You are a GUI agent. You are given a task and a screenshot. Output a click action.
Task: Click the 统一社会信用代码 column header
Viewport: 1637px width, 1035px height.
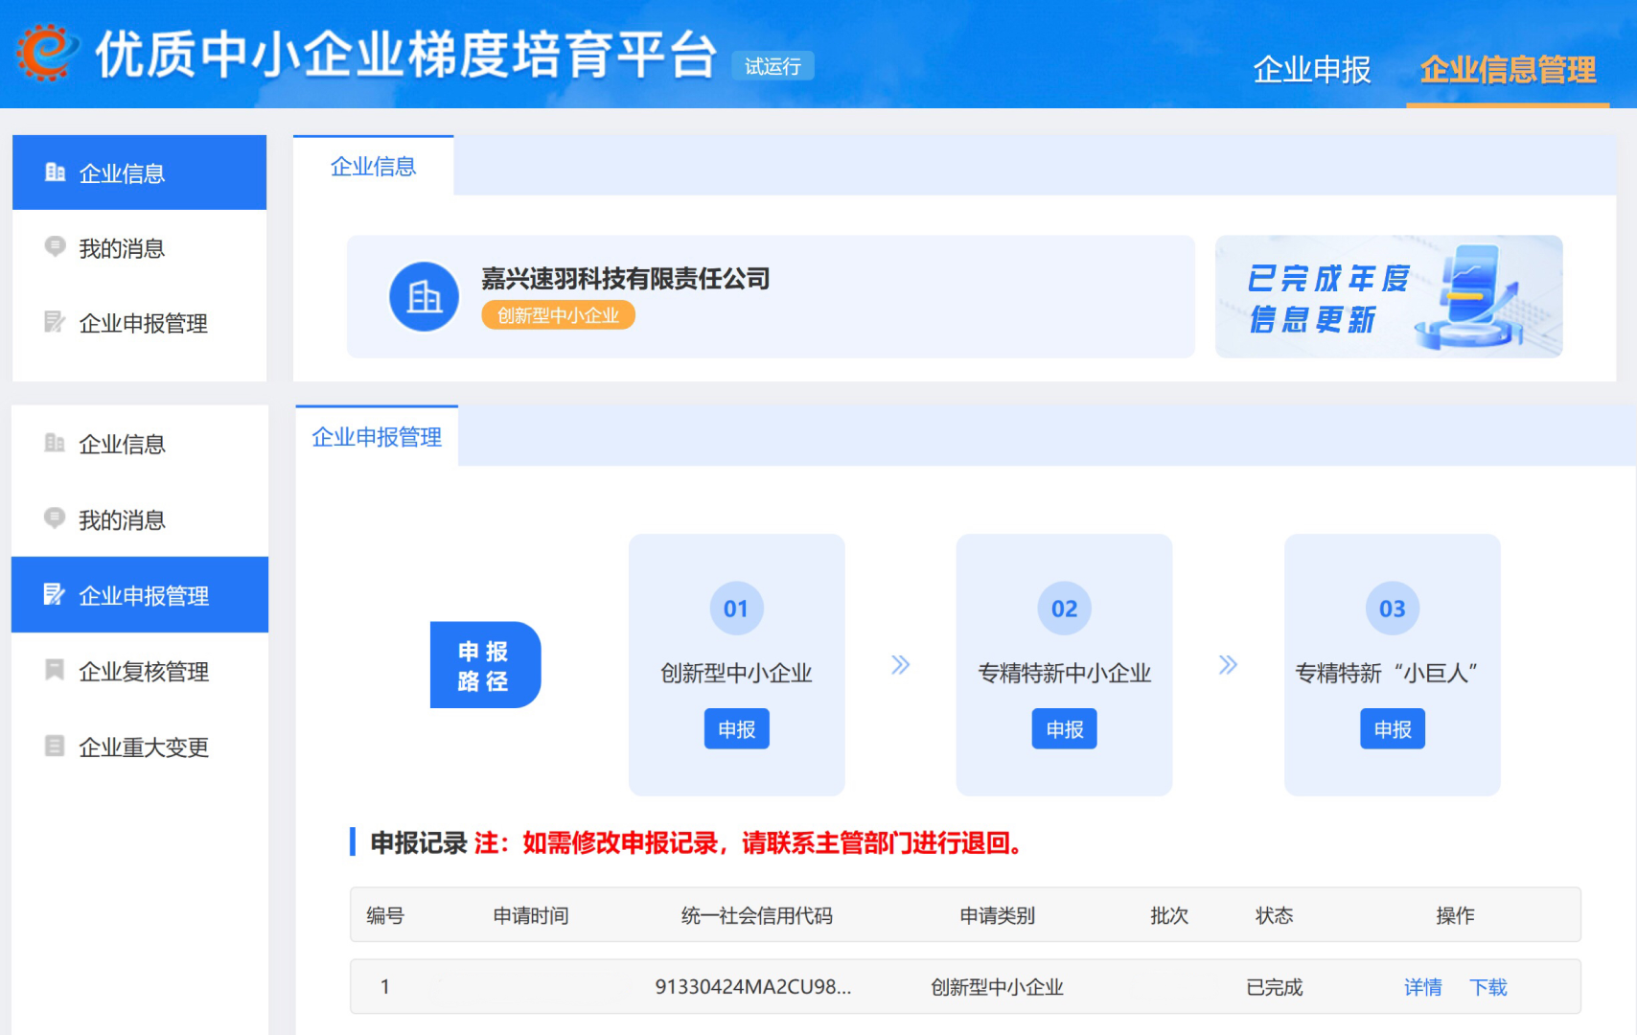756,916
